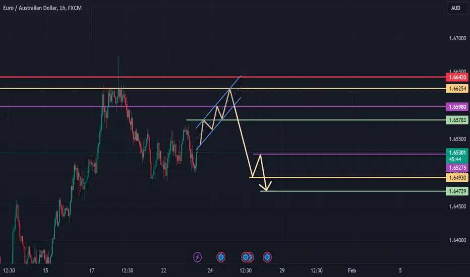Select the red horizontal resistance line

click(x=223, y=77)
